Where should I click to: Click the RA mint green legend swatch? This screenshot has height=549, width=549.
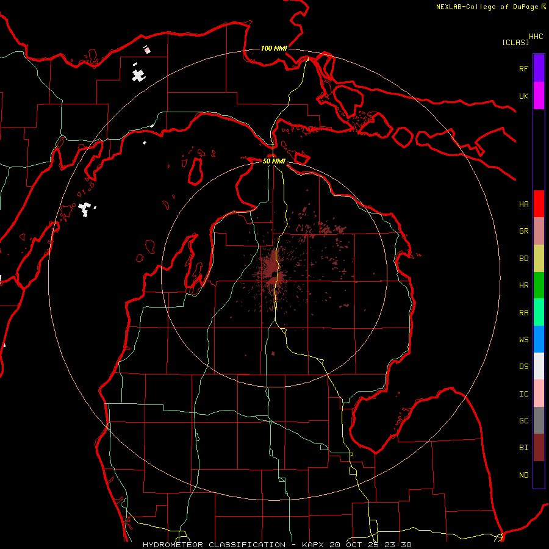point(539,312)
